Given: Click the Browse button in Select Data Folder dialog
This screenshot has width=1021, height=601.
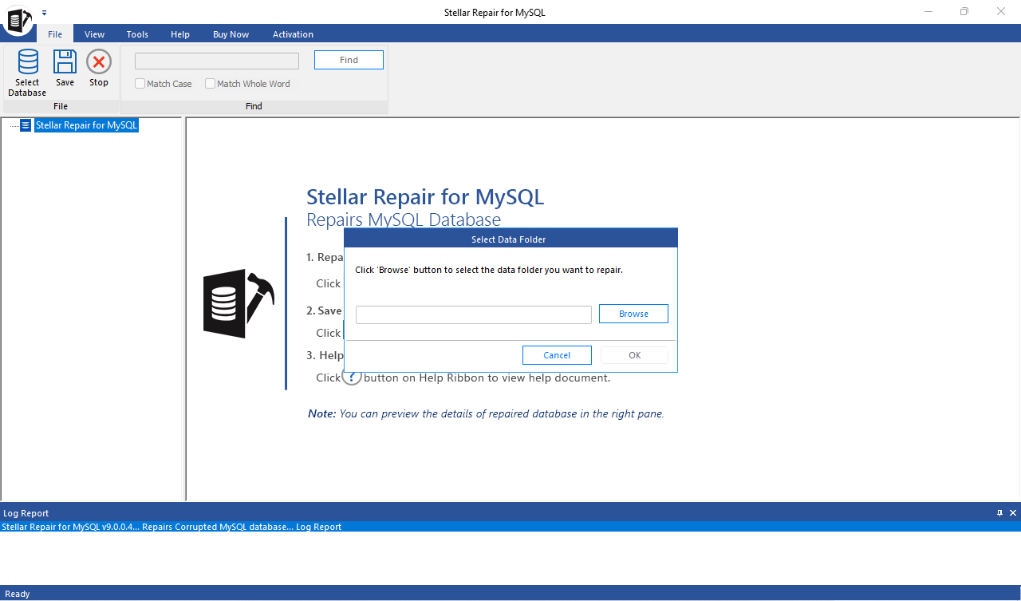Looking at the screenshot, I should (633, 313).
